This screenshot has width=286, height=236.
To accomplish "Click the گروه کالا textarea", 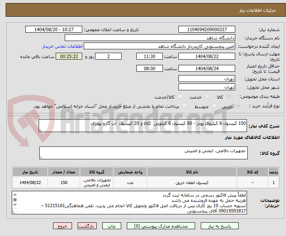I will 144,153.
